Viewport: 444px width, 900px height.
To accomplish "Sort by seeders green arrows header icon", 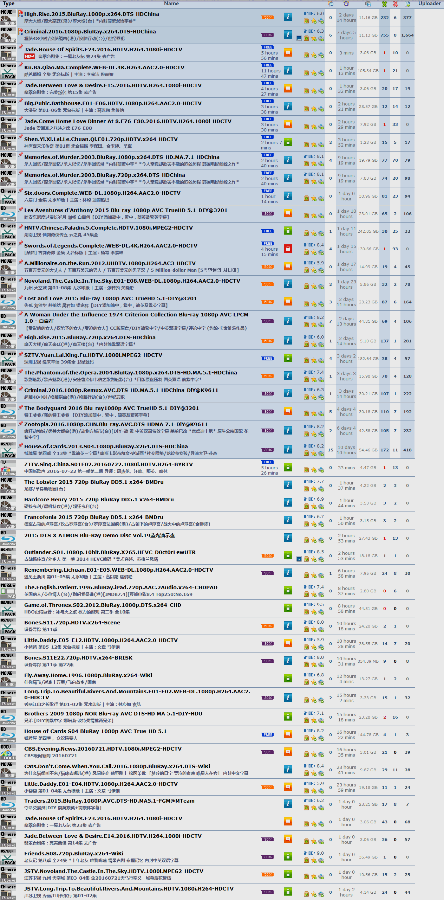I will 385,4.
